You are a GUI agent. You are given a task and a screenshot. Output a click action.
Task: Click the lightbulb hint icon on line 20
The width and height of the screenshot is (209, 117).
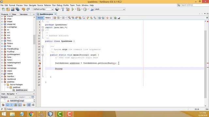tap(40, 63)
